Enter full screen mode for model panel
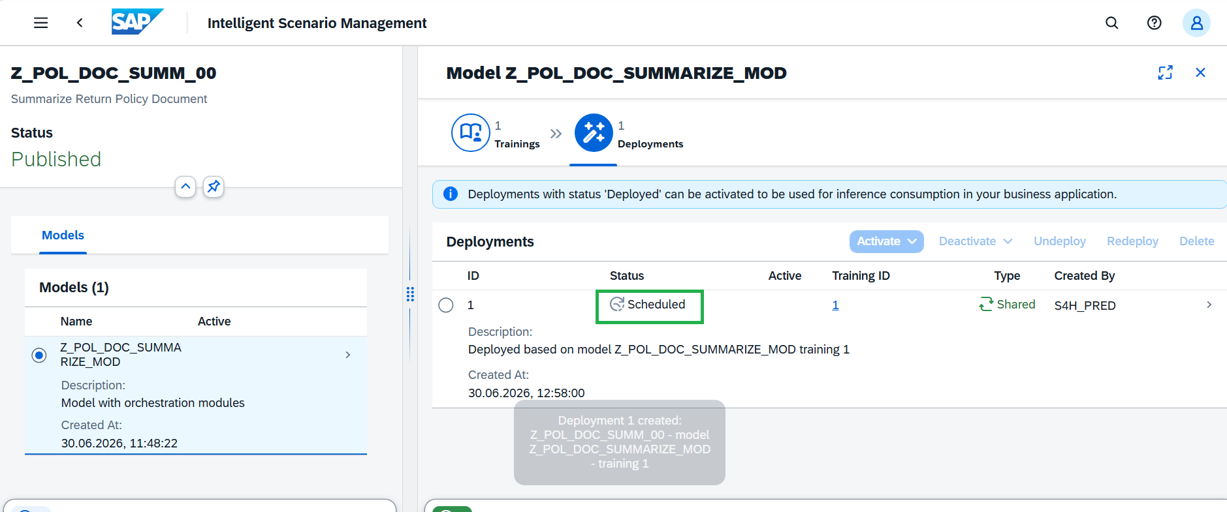The width and height of the screenshot is (1227, 512). tap(1165, 72)
